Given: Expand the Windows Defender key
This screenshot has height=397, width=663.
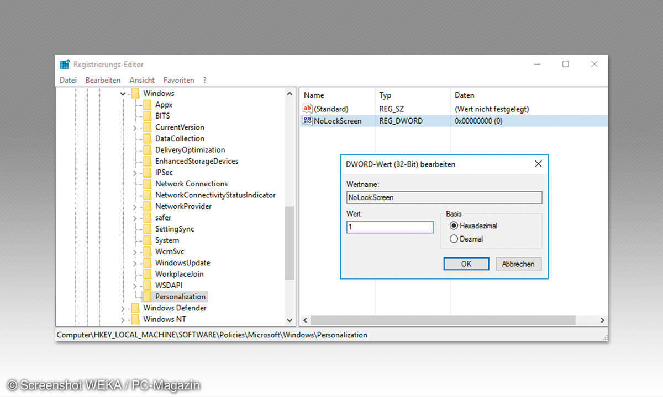Looking at the screenshot, I should (x=123, y=308).
